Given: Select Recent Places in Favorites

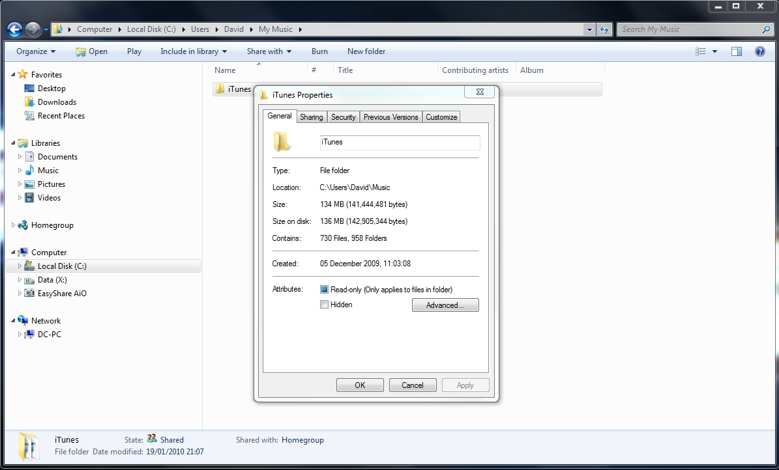Looking at the screenshot, I should point(61,116).
